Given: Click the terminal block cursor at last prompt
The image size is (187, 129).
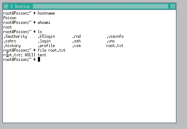Looking at the screenshot, I should coord(39,60).
